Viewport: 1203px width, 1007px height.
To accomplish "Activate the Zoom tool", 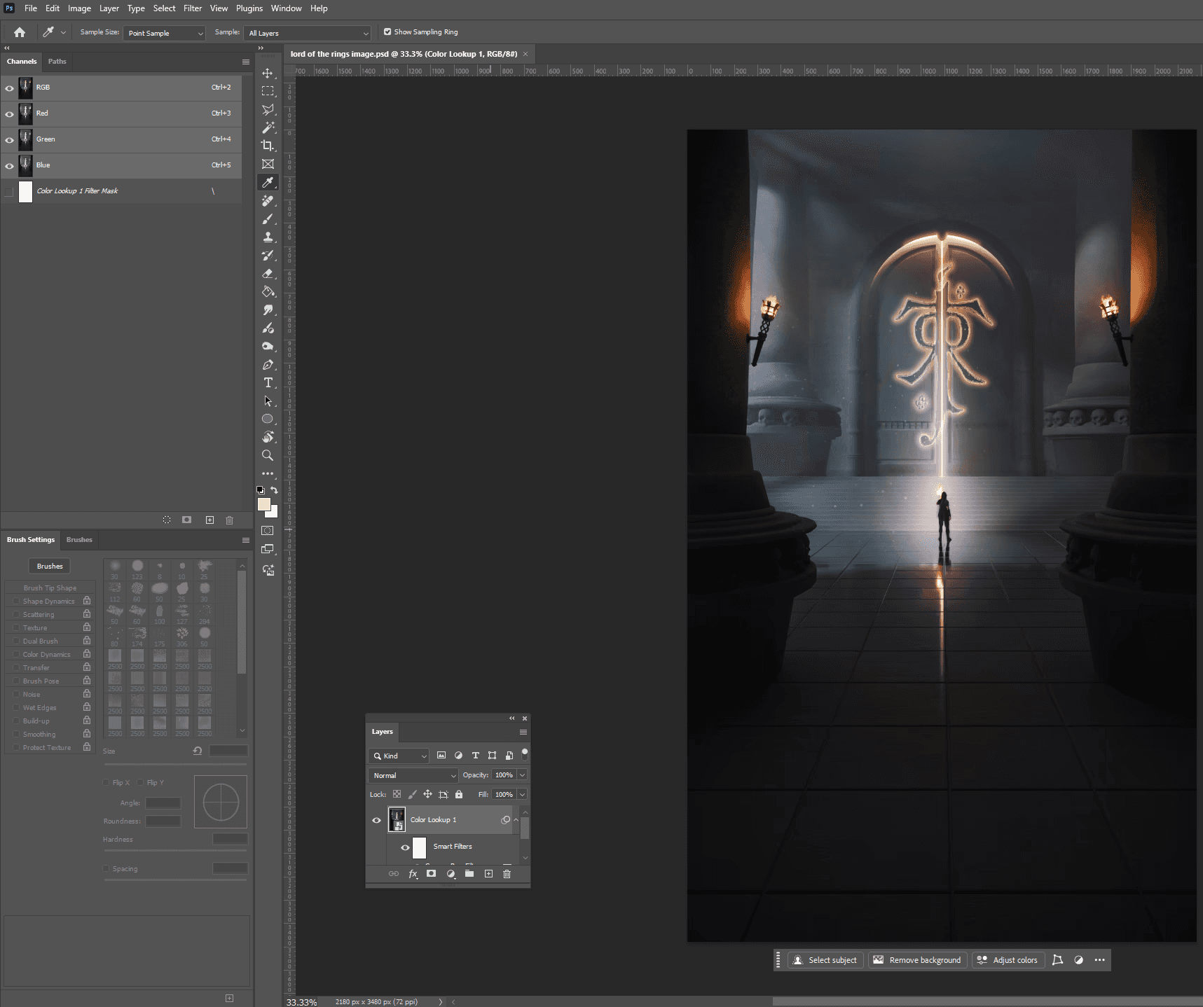I will [x=268, y=455].
